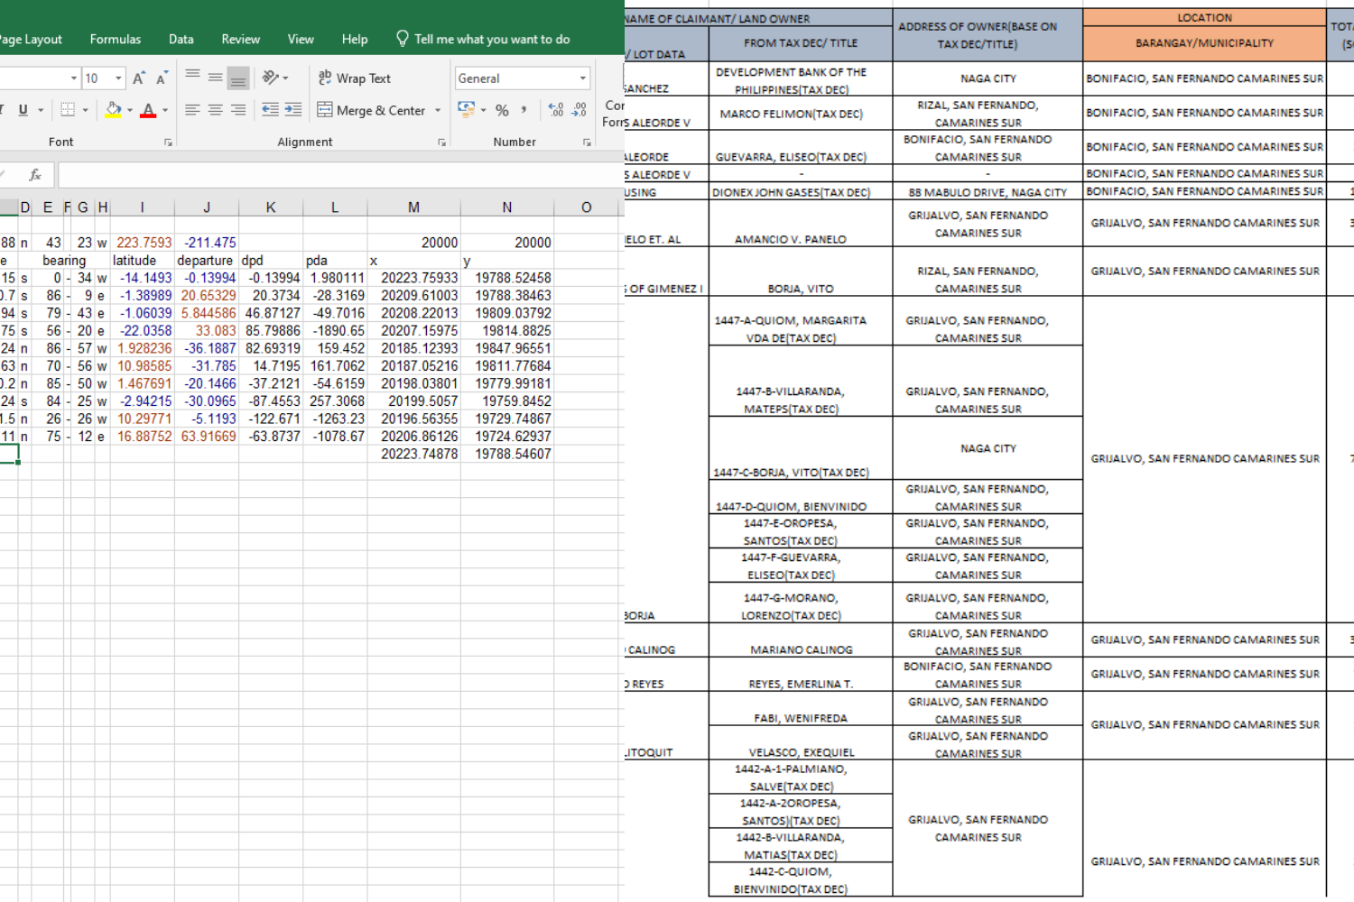Viewport: 1354px width, 902px height.
Task: Center cell text horizontally
Action: click(215, 110)
